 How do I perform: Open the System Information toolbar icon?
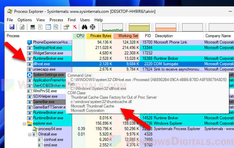pos(33,27)
